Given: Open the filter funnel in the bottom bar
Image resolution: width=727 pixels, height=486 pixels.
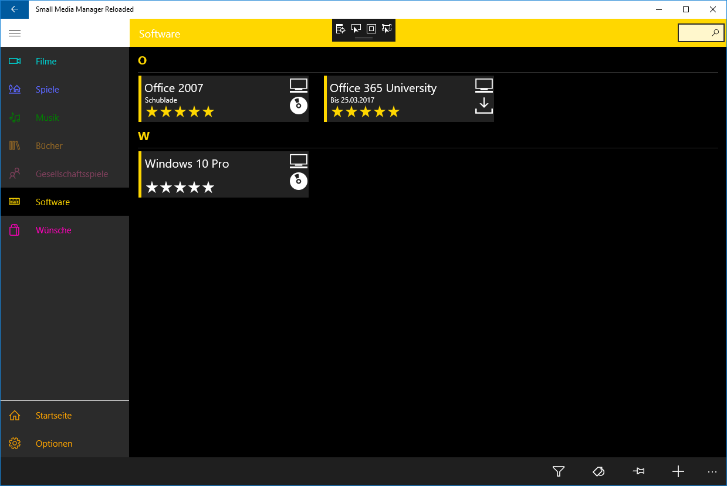Looking at the screenshot, I should (559, 471).
